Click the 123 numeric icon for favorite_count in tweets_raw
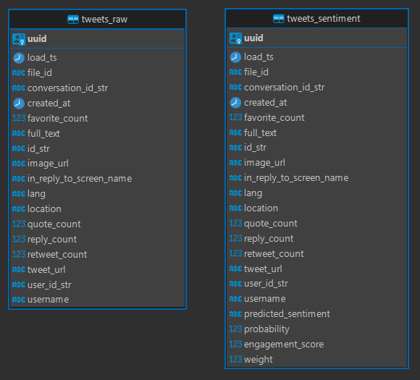This screenshot has width=420, height=380. click(x=19, y=118)
